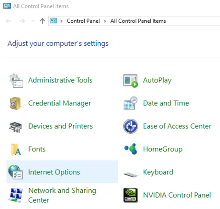Open the HomeGroup icon

[x=131, y=149]
